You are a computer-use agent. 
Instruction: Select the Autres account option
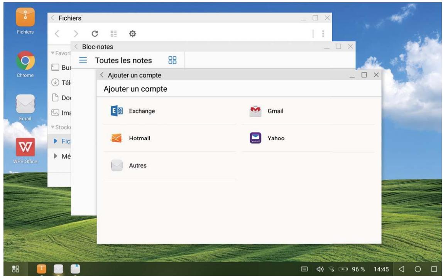(x=137, y=165)
